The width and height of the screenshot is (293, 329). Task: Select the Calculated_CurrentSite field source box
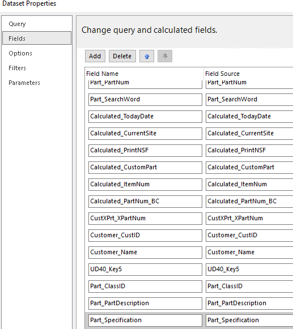click(x=249, y=134)
